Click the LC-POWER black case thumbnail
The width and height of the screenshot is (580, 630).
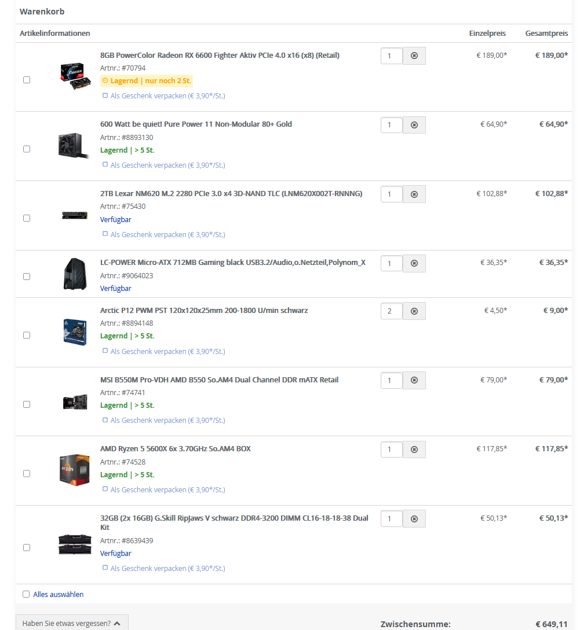[x=75, y=274]
